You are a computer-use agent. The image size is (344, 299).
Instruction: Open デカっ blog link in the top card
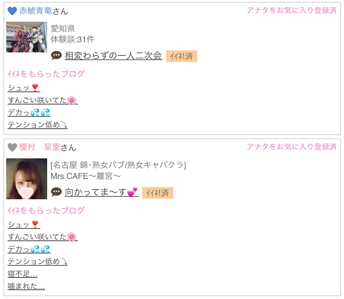coord(29,112)
